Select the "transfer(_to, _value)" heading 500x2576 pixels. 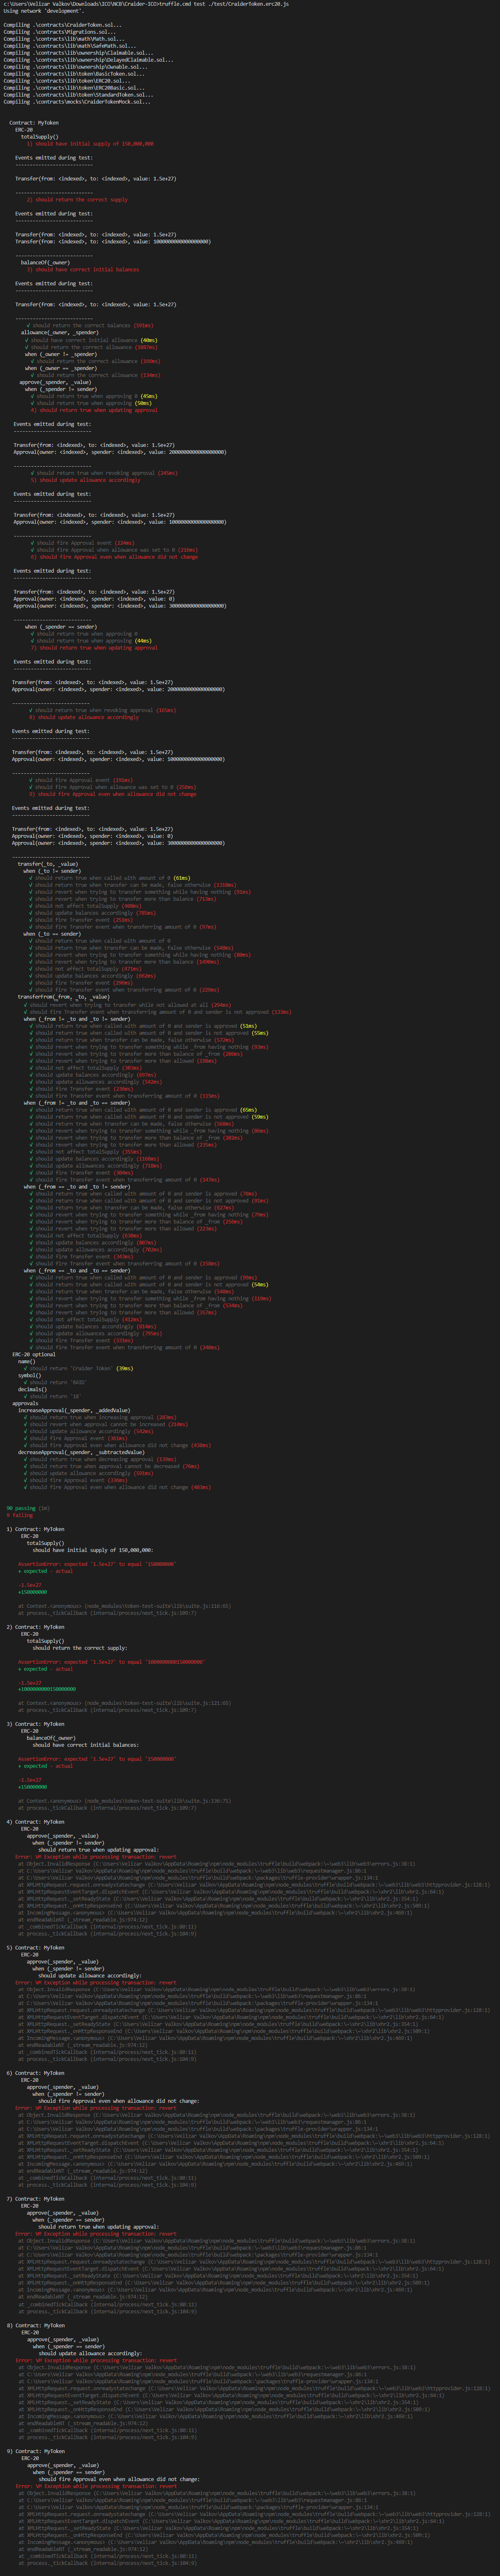pyautogui.click(x=48, y=864)
